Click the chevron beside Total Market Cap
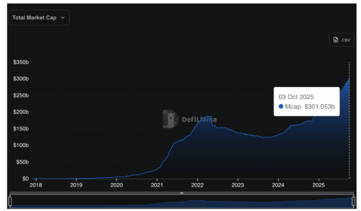Image resolution: width=361 pixels, height=211 pixels. coord(63,17)
